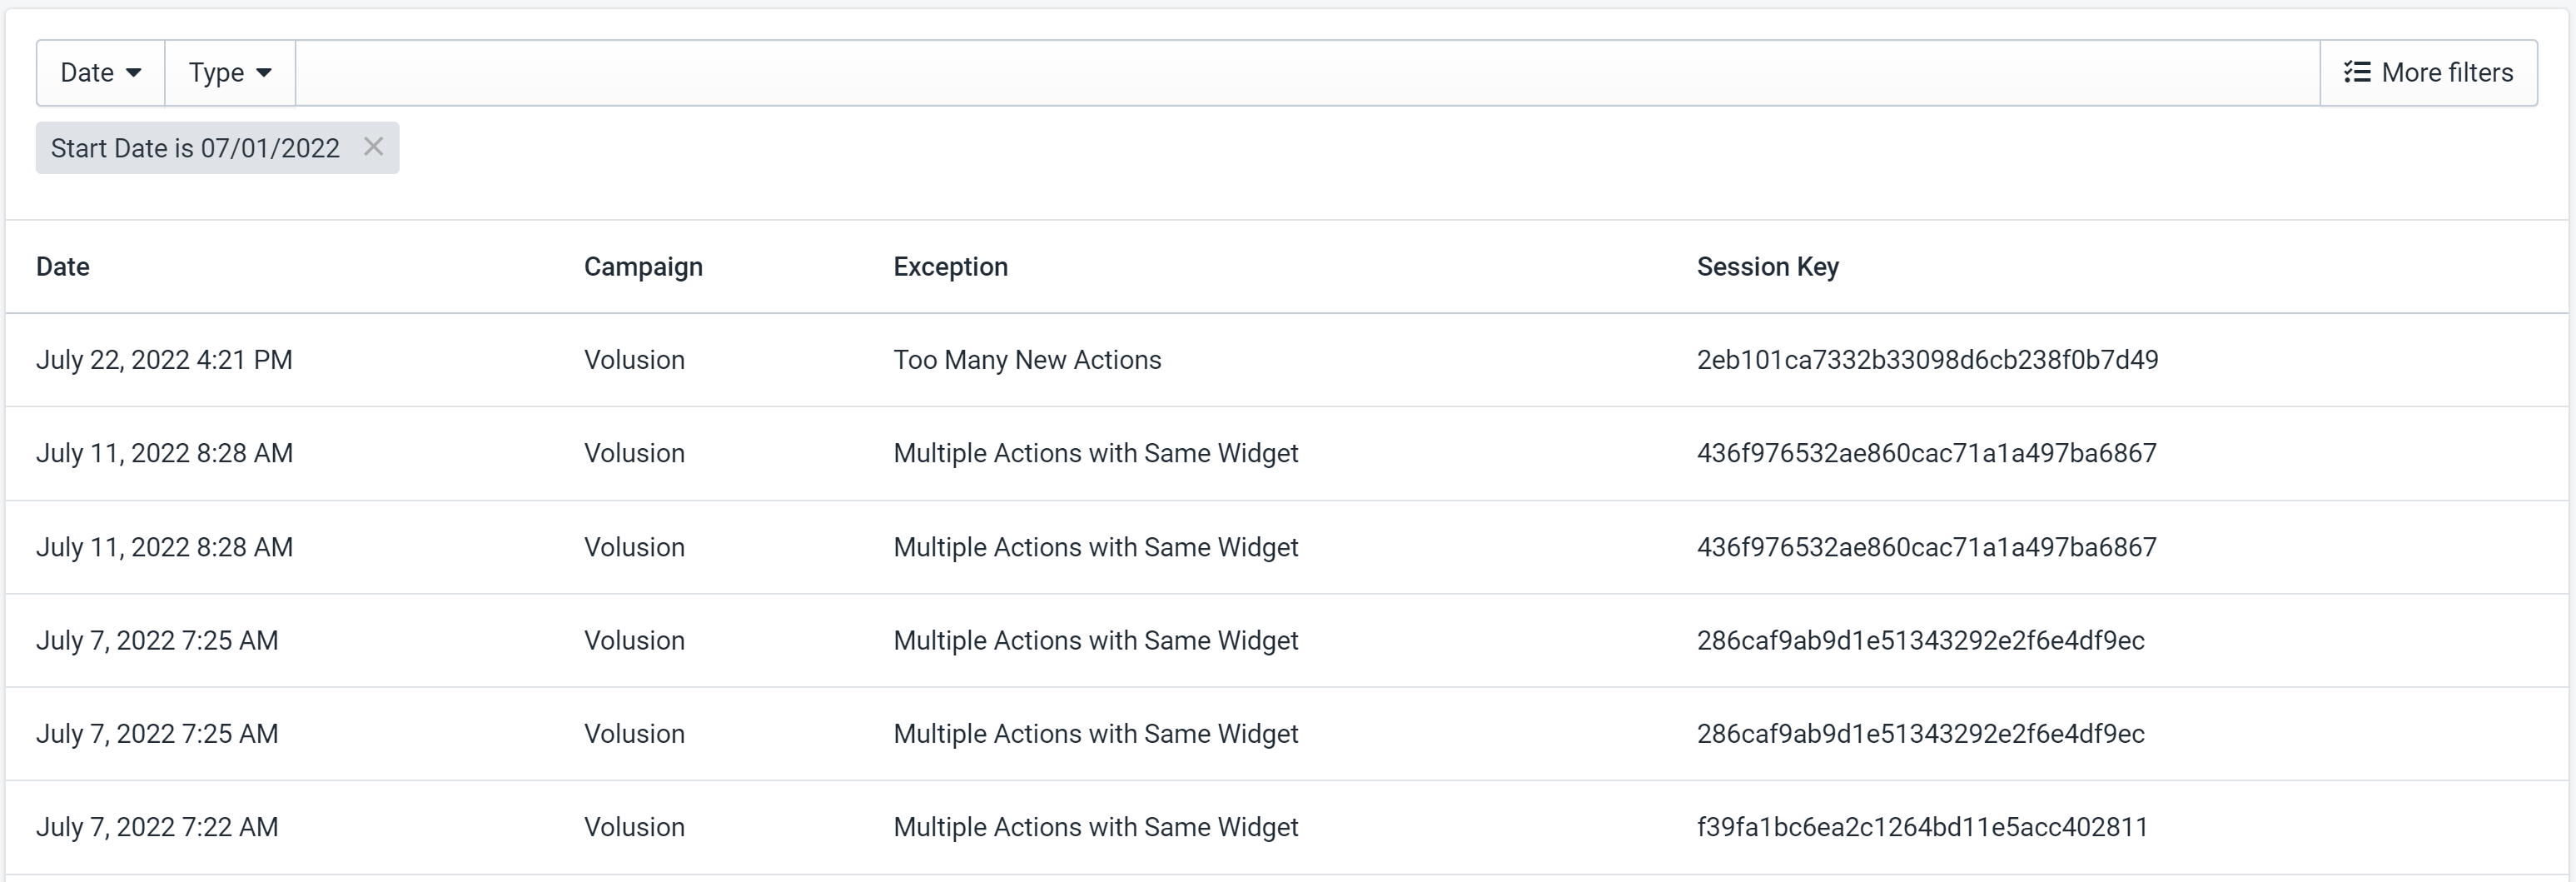Click the first 286caf9ab9d1e51343292e2f6e4df9ec session key
This screenshot has width=2576, height=882.
[x=1920, y=640]
